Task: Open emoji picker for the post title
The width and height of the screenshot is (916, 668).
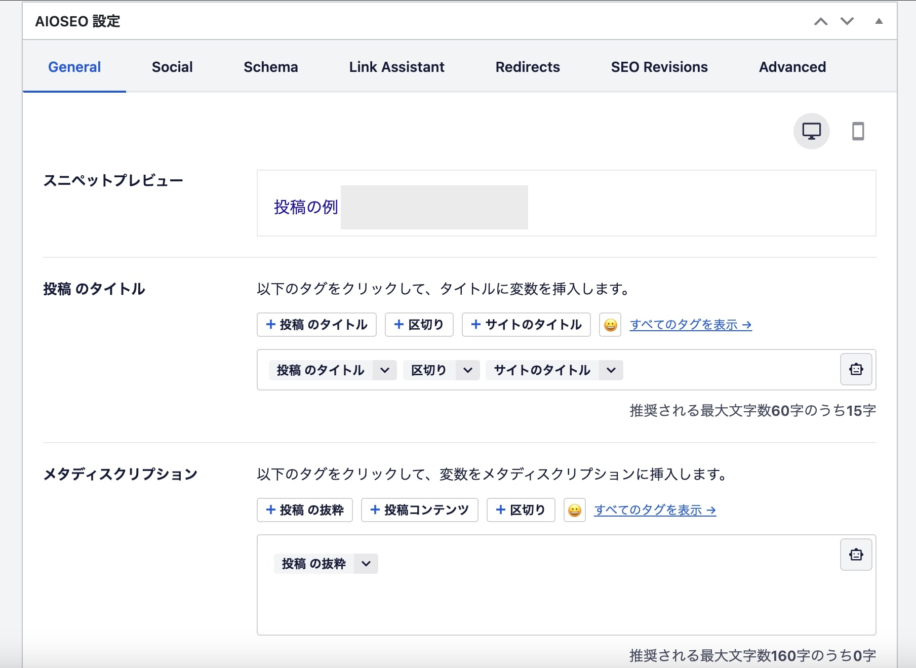Action: coord(610,325)
